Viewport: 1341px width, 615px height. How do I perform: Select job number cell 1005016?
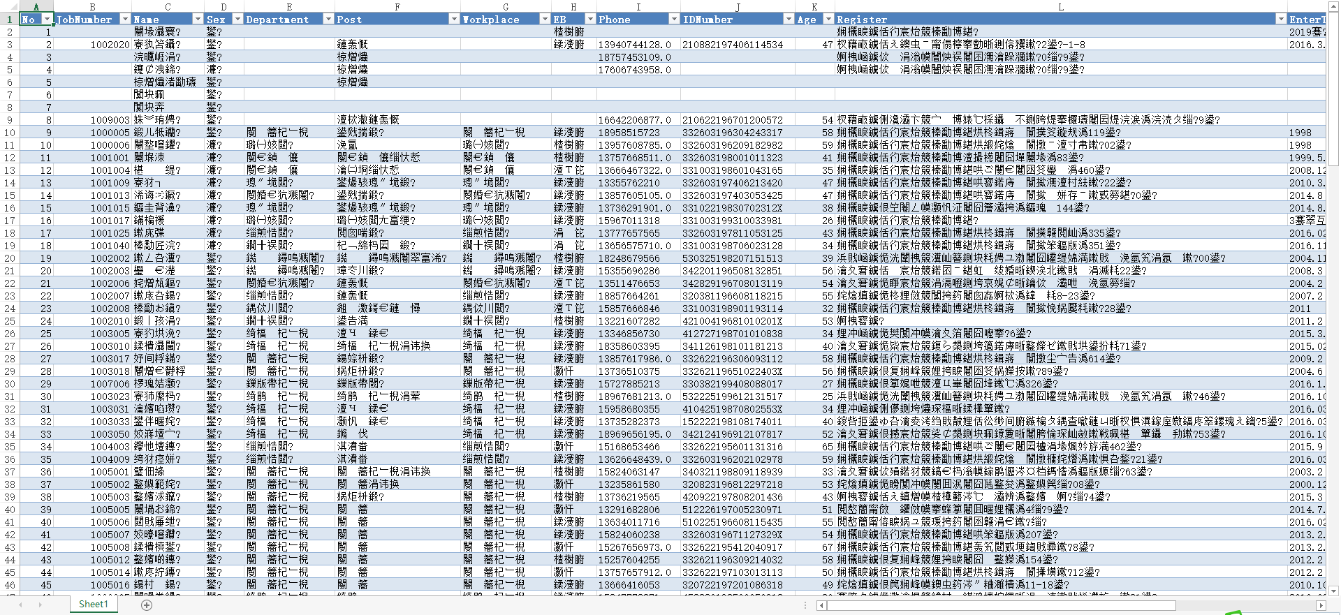click(93, 585)
